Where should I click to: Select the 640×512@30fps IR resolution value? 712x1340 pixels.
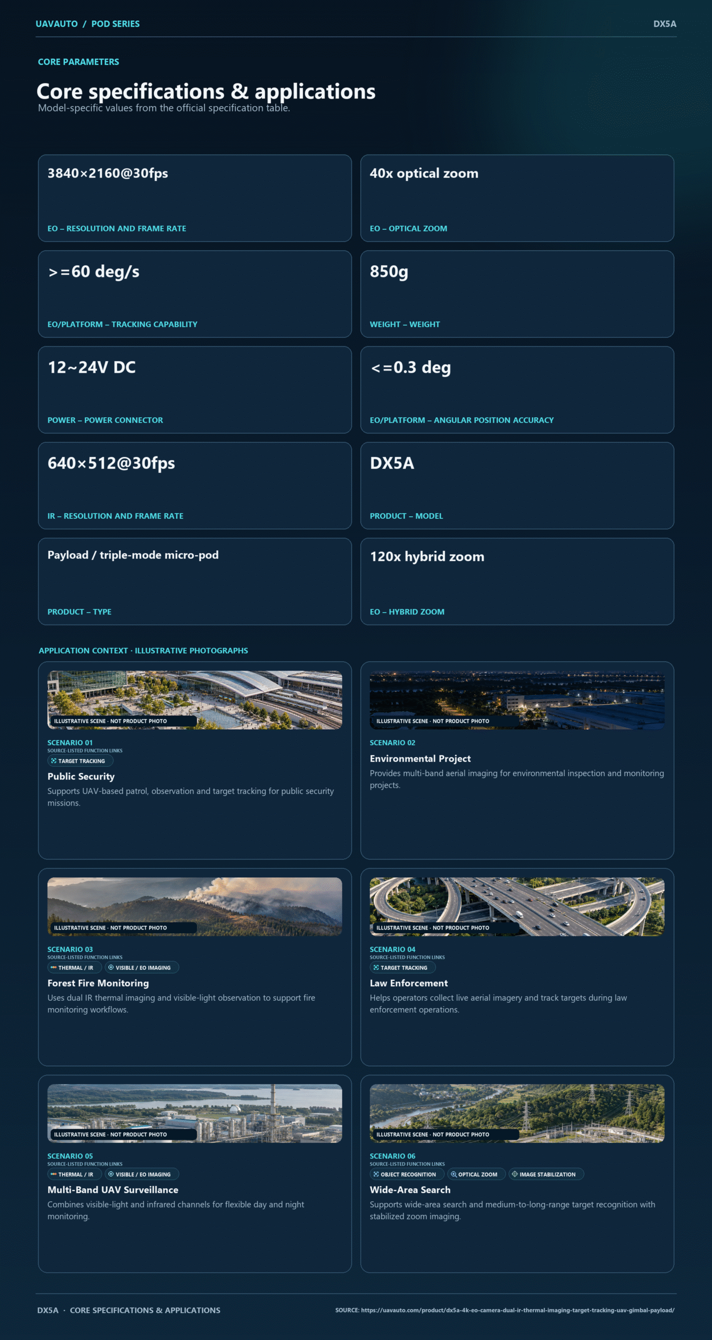coord(111,463)
